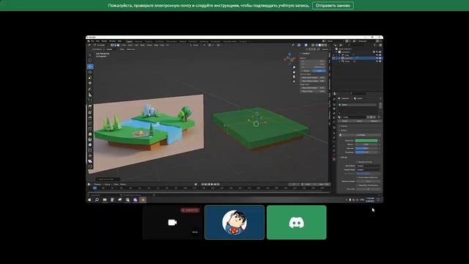Select the Shear tool
This screenshot has height=264, width=469.
click(x=90, y=161)
